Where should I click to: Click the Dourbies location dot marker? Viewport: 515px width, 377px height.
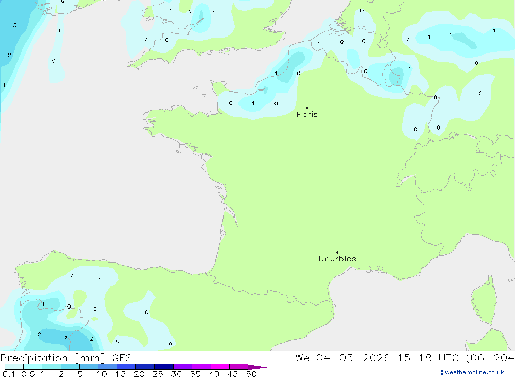pos(337,252)
